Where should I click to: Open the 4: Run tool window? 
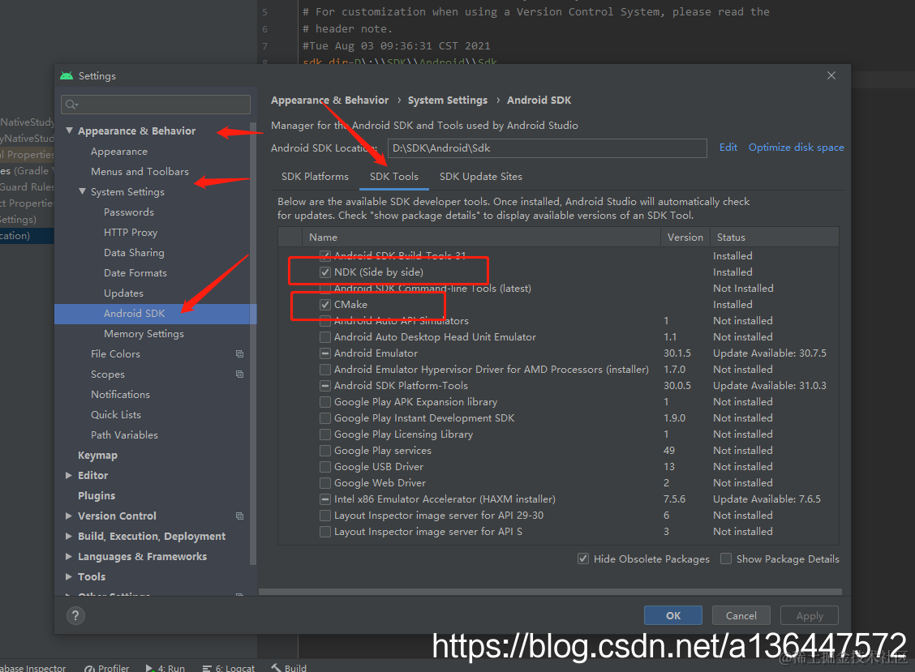(165, 668)
